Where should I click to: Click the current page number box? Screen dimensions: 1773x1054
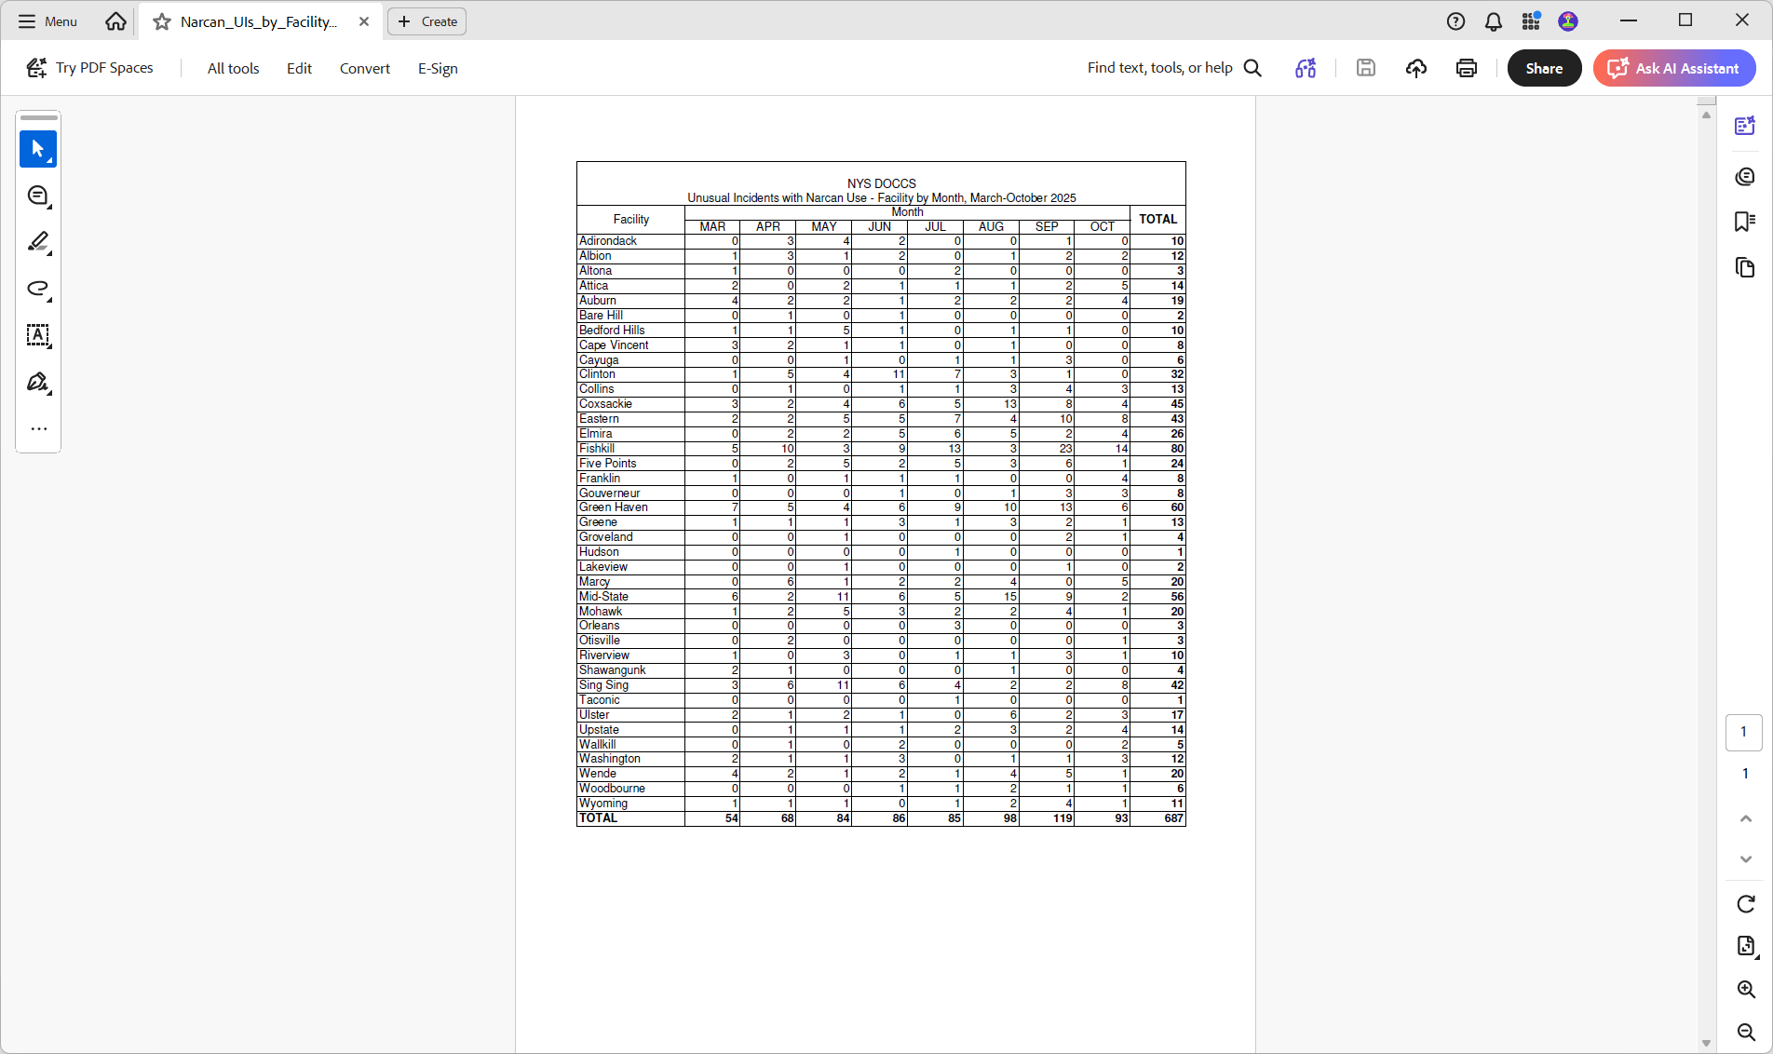1744,732
